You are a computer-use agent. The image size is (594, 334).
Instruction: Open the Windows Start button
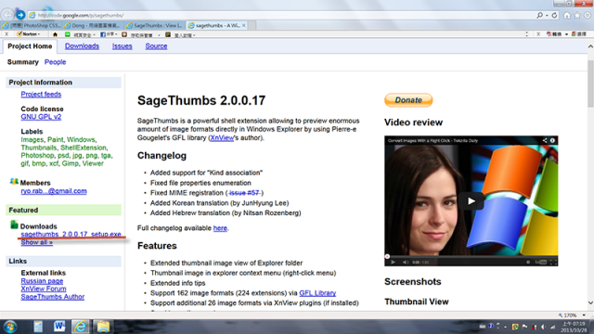pyautogui.click(x=10, y=327)
